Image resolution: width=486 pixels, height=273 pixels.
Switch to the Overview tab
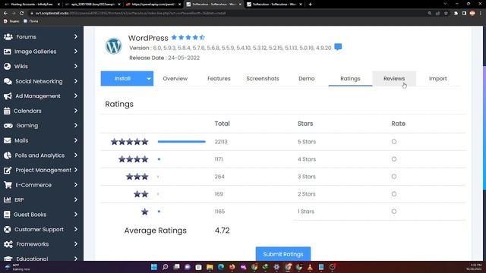coord(175,79)
